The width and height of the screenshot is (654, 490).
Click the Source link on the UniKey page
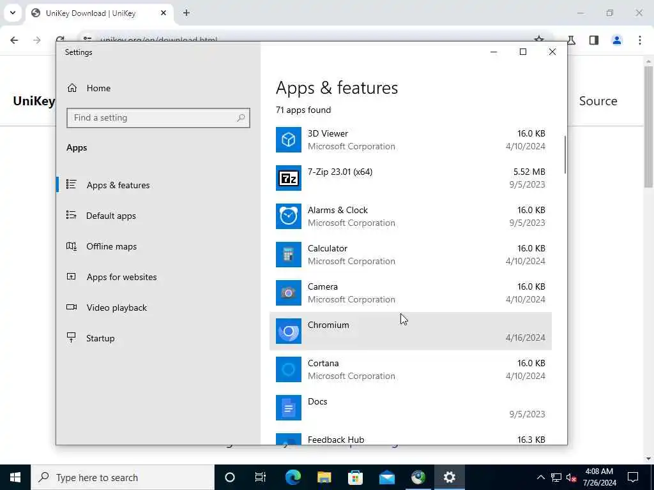[598, 101]
